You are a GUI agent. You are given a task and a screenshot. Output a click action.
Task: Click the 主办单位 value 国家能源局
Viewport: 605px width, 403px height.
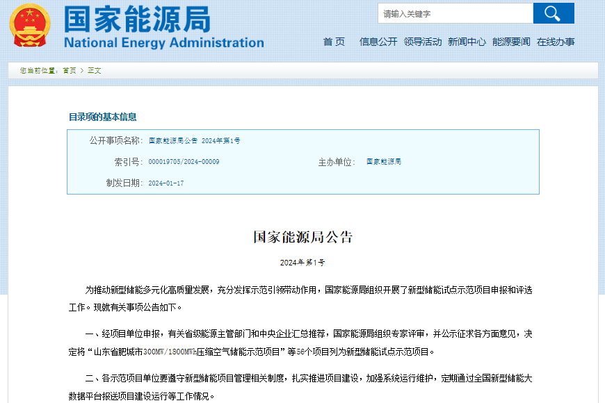click(x=384, y=162)
